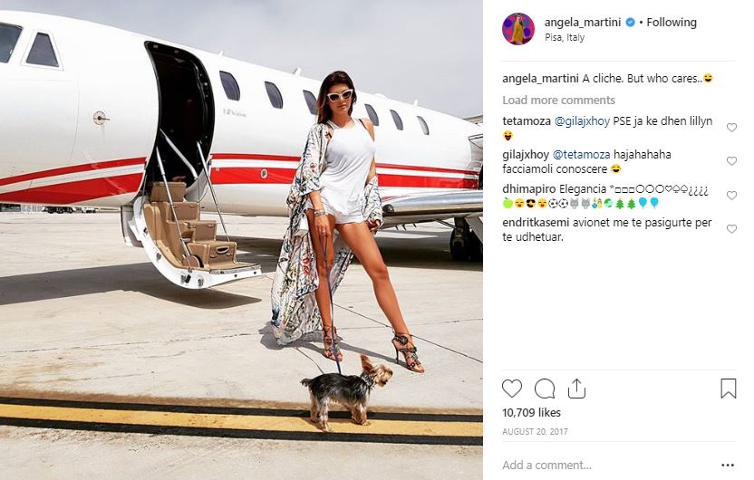
Task: Expand Load more comments
Action: (558, 100)
